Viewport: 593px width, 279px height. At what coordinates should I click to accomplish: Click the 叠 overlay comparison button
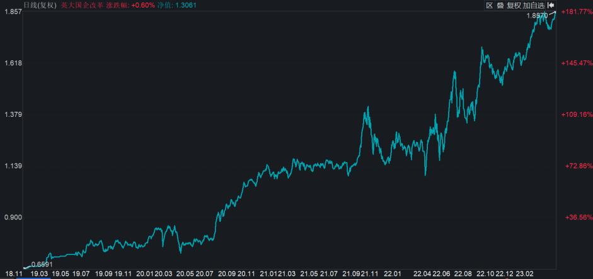point(500,5)
